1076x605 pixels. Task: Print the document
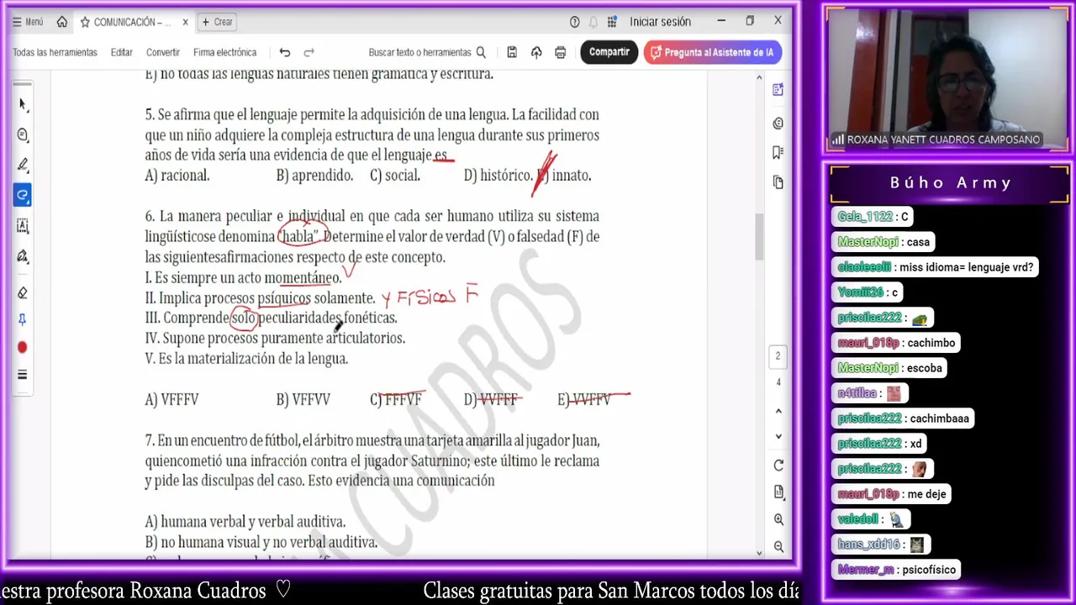point(561,52)
